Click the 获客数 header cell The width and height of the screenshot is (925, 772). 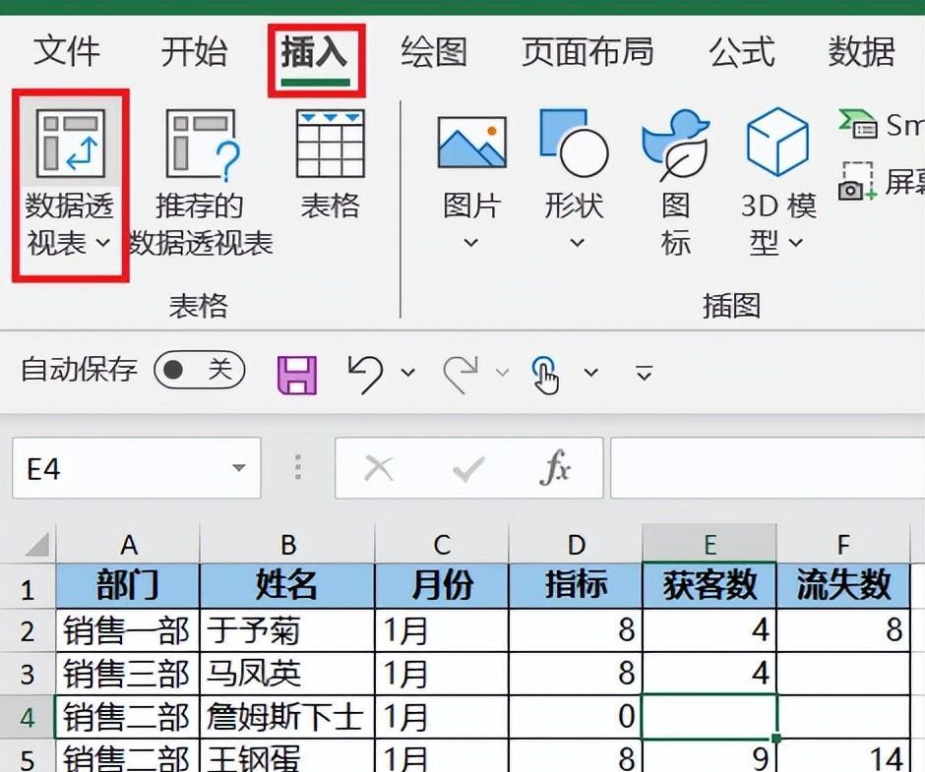(709, 585)
